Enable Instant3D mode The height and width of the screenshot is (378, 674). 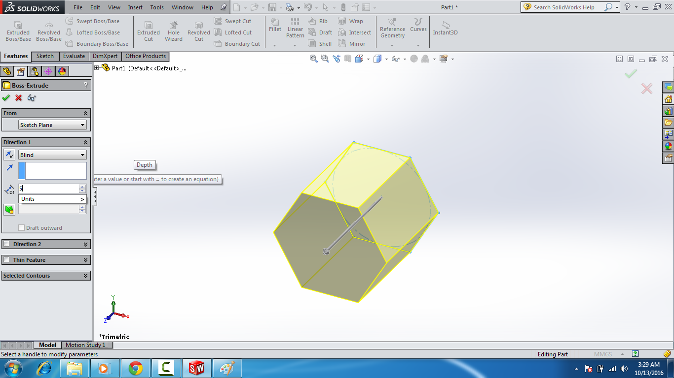click(x=446, y=31)
